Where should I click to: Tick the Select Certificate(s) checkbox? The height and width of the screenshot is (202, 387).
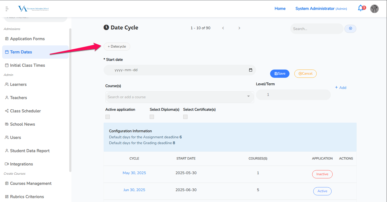pyautogui.click(x=185, y=117)
